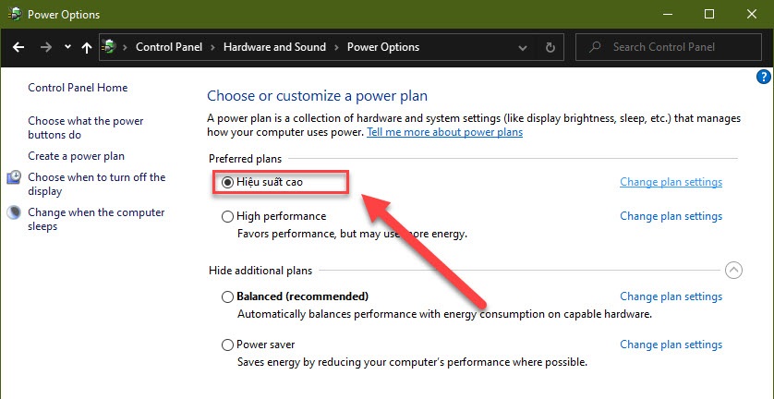Image resolution: width=774 pixels, height=399 pixels.
Task: Open the blue Help question mark
Action: click(763, 77)
